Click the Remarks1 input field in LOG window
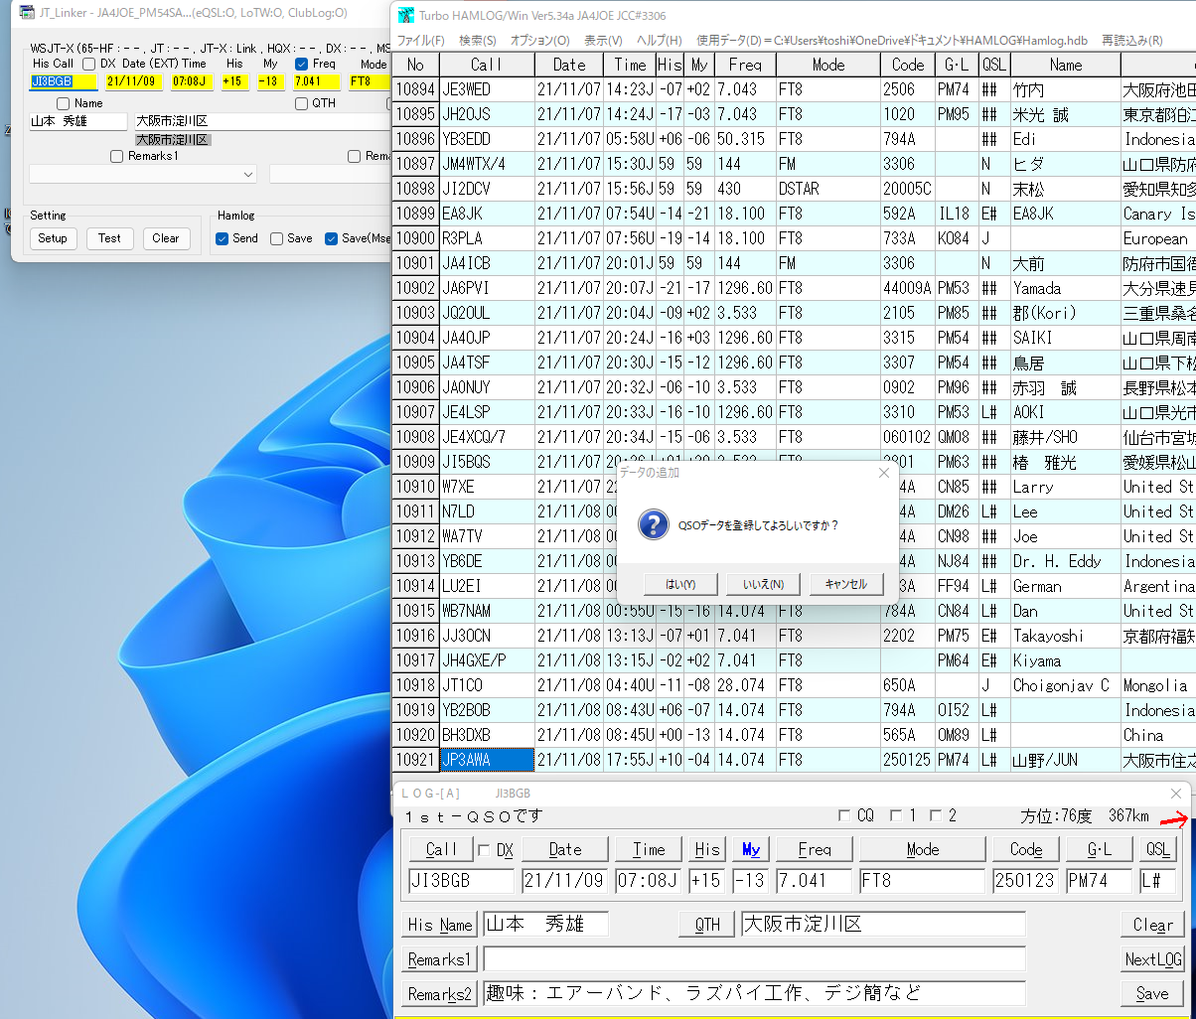 coord(754,959)
